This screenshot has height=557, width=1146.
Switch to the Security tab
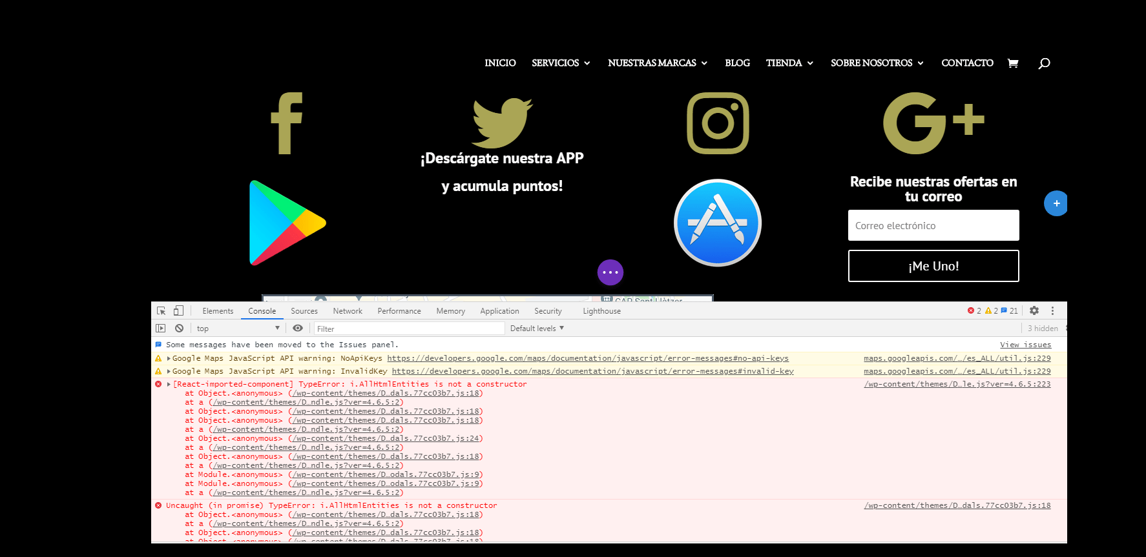coord(548,310)
